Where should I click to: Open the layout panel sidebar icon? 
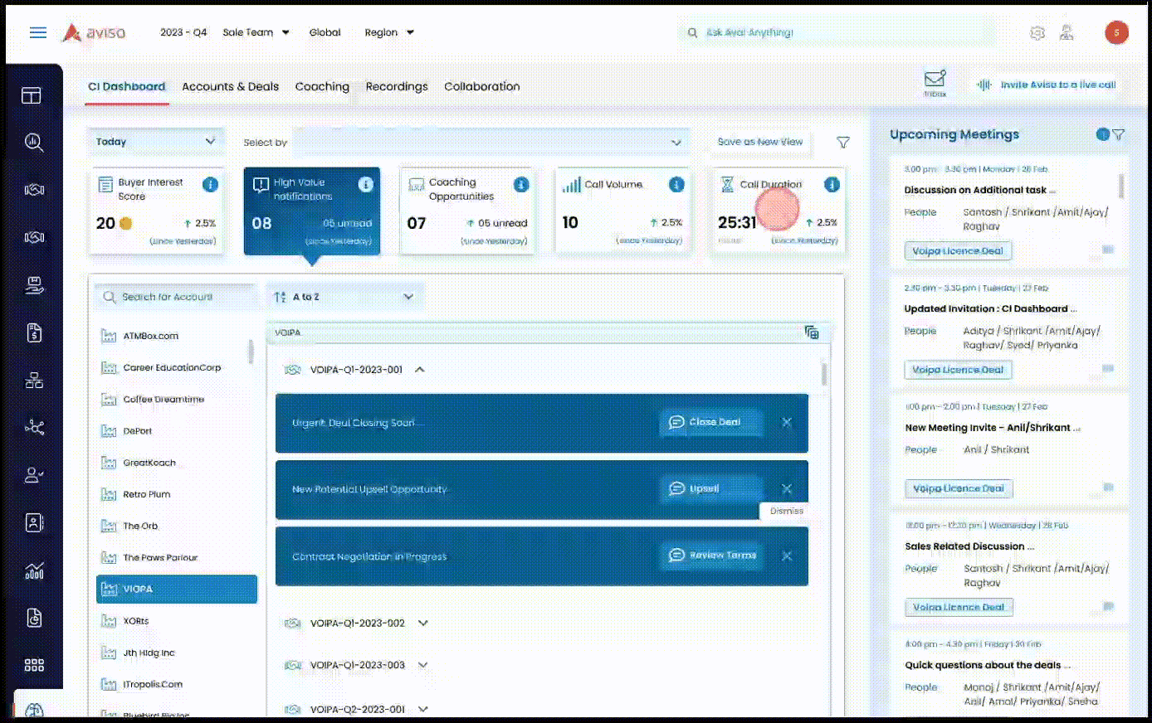pyautogui.click(x=32, y=95)
